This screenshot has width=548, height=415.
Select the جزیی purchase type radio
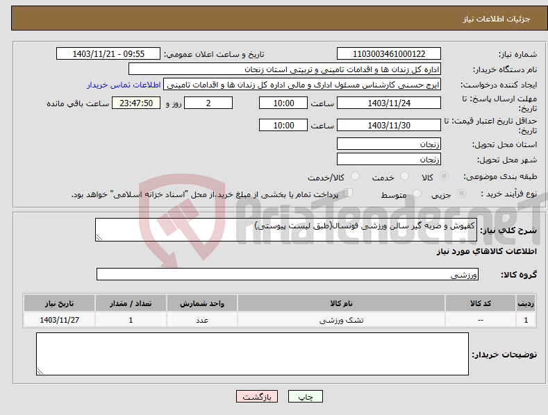[x=461, y=194]
